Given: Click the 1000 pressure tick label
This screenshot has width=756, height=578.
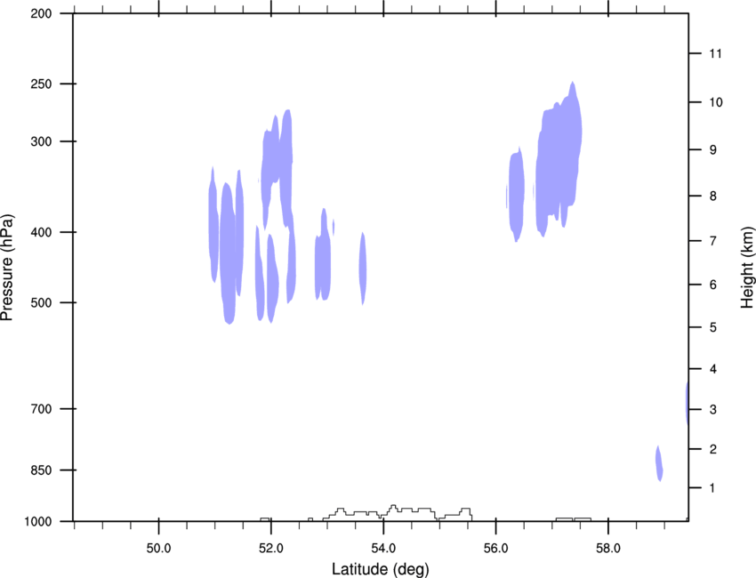Looking at the screenshot, I should (38, 522).
